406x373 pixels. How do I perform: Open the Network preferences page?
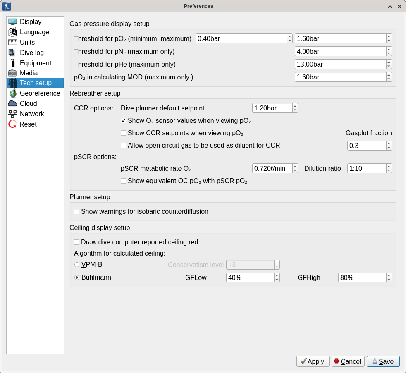32,114
